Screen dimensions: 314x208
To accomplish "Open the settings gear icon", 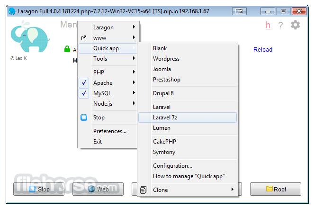I will [x=295, y=25].
